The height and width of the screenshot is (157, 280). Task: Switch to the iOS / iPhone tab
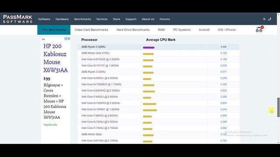tap(227, 30)
